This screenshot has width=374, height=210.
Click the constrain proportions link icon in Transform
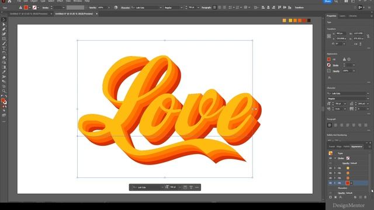click(x=368, y=36)
